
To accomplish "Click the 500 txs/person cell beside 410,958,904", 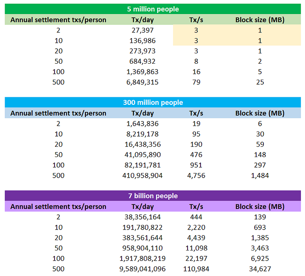I will point(58,175).
